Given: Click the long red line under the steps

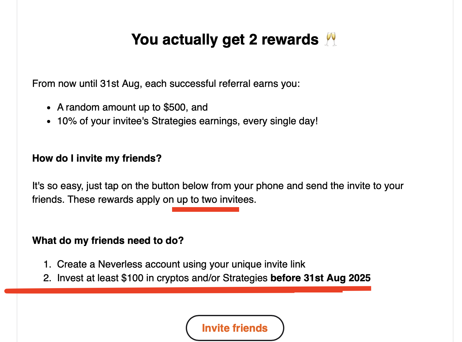Looking at the screenshot, I should 187,291.
